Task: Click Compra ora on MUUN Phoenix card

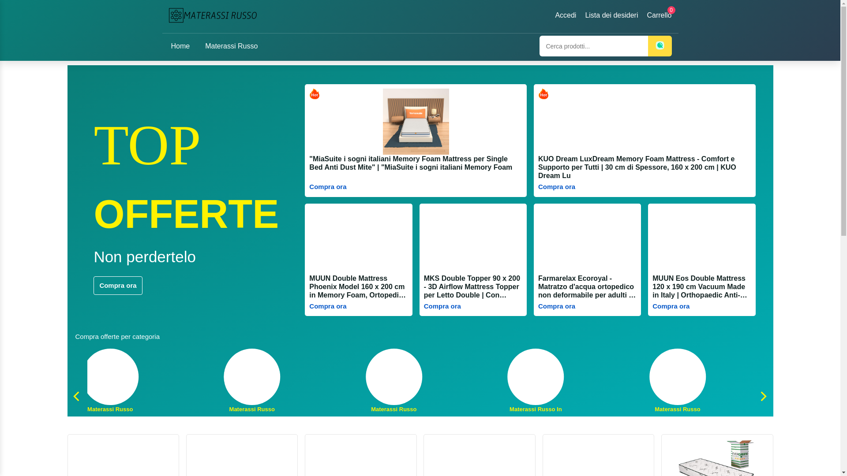Action: (x=328, y=306)
